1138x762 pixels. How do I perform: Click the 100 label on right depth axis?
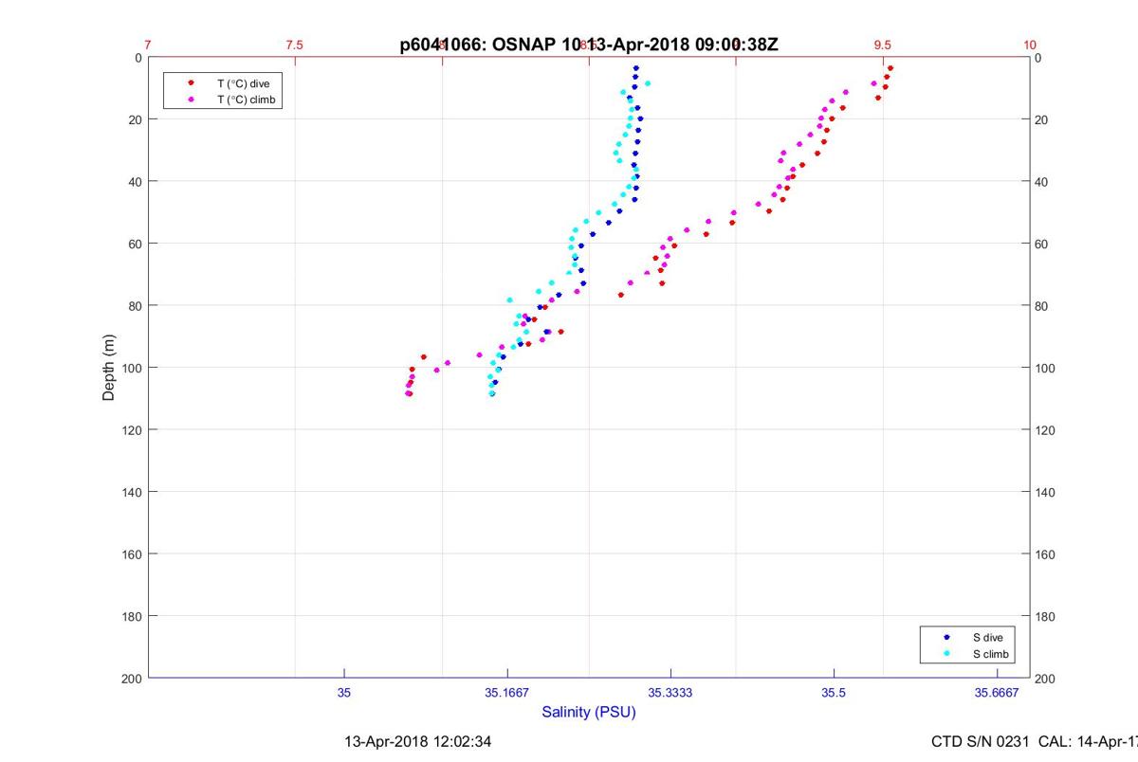pos(1045,368)
